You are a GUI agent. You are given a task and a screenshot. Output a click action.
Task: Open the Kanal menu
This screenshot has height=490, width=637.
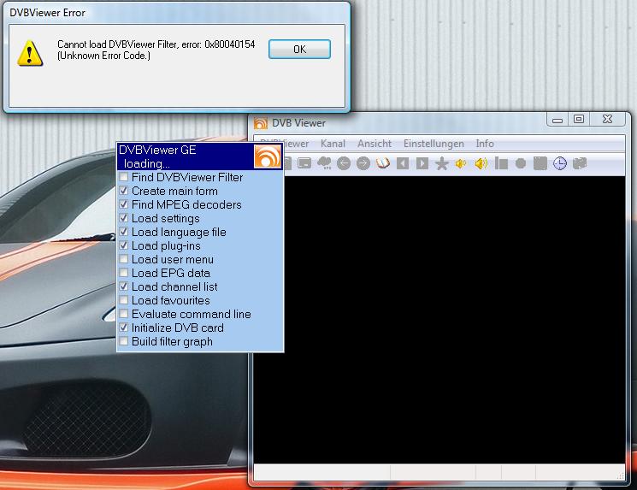click(x=333, y=144)
